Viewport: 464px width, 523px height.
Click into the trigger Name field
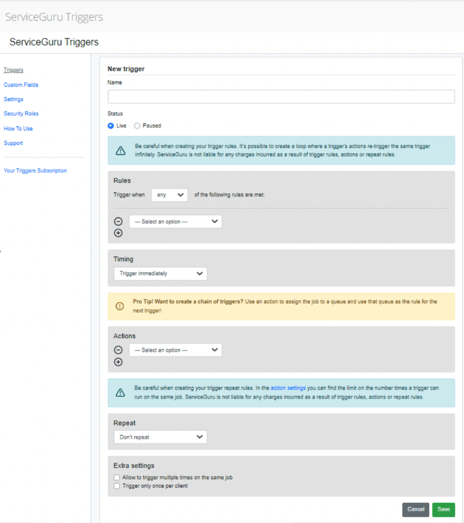pos(281,97)
